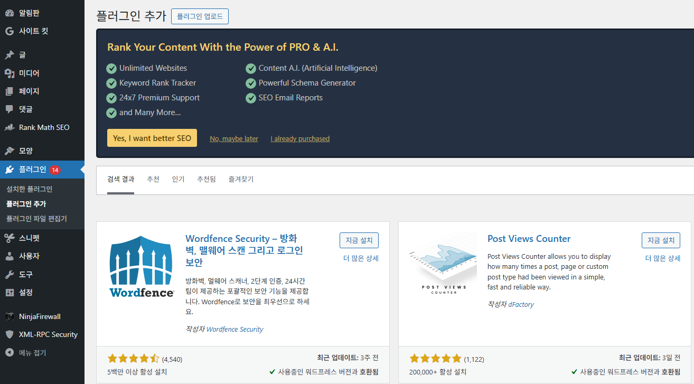
Task: Open the 도구 wrench icon
Action: 9,274
